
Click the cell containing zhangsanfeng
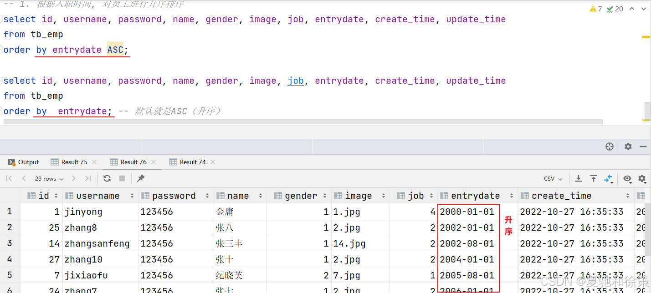[x=101, y=243]
